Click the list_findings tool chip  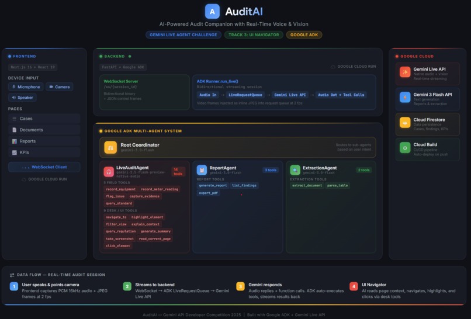(244, 185)
